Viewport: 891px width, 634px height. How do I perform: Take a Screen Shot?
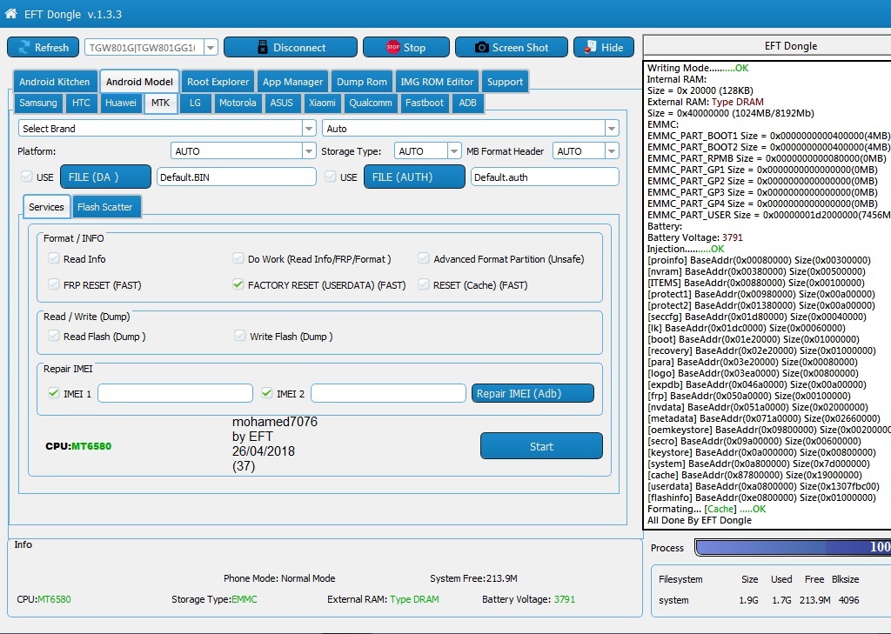pos(511,48)
